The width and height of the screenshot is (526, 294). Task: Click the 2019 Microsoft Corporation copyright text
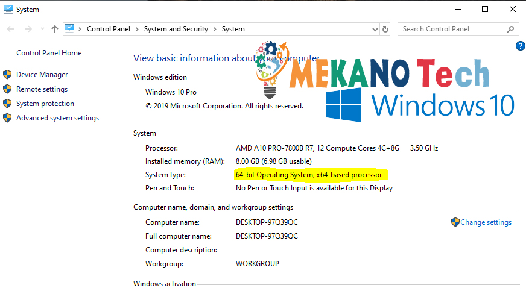coord(224,106)
